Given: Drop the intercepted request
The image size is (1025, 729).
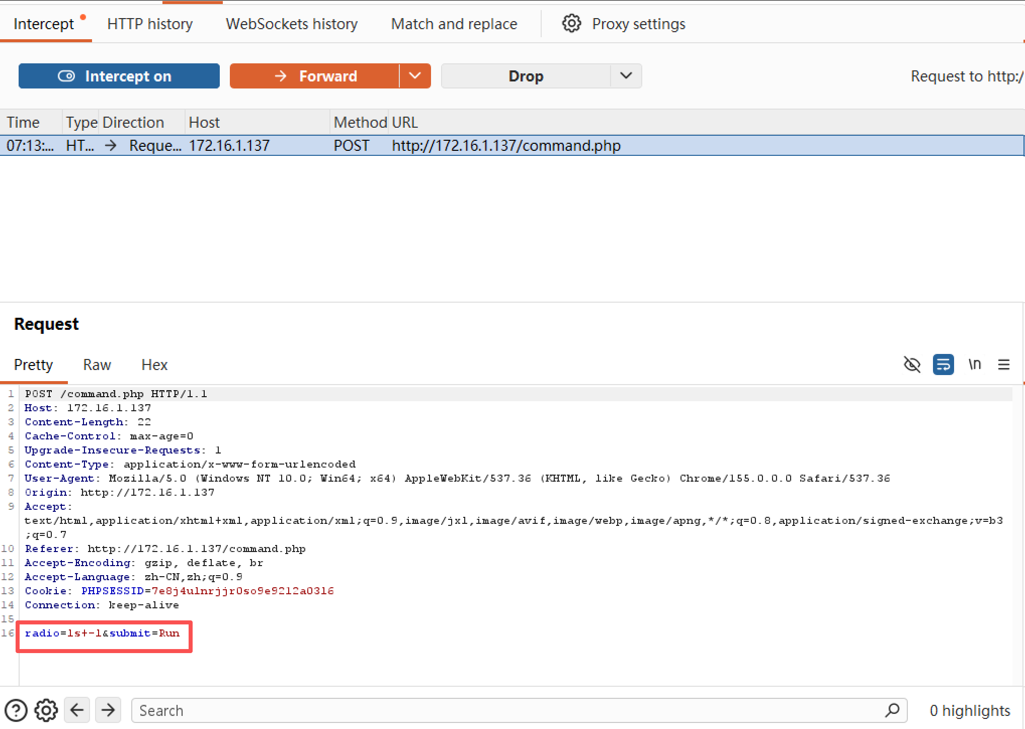Looking at the screenshot, I should point(526,76).
